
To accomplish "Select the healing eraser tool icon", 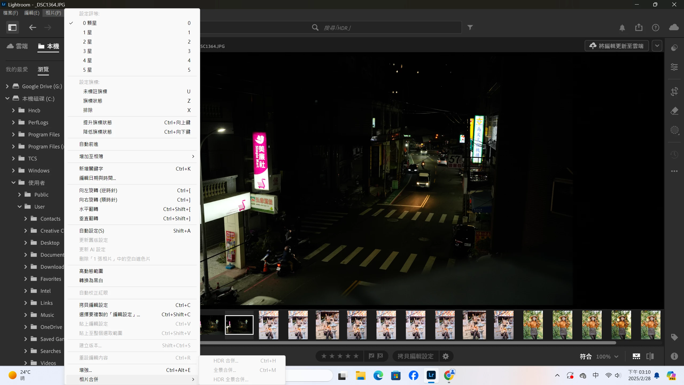I will point(674,111).
